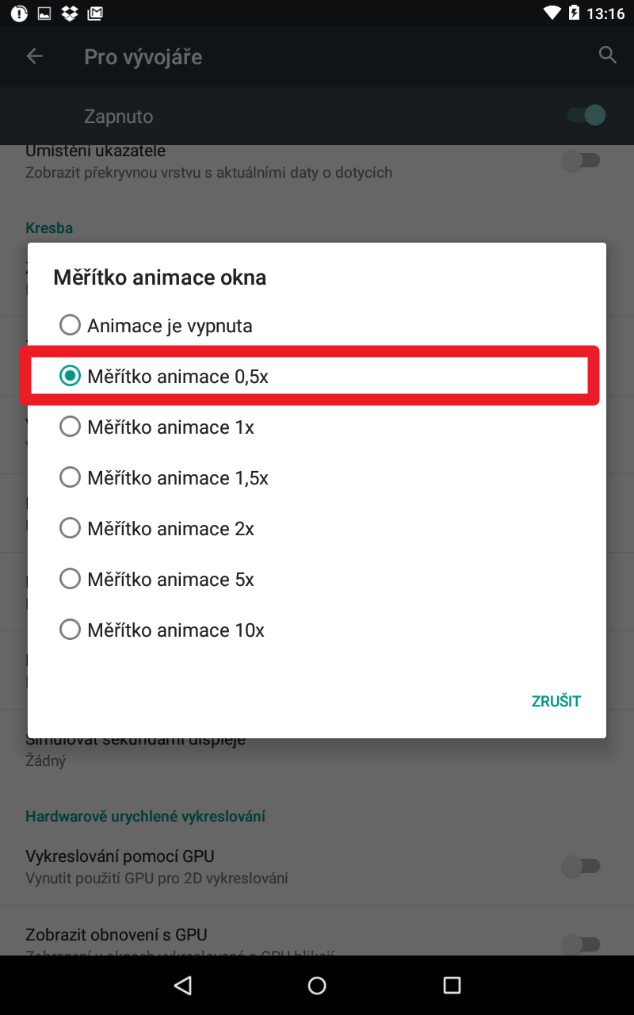
Task: Tap Android back navigation triangle
Action: click(x=183, y=985)
